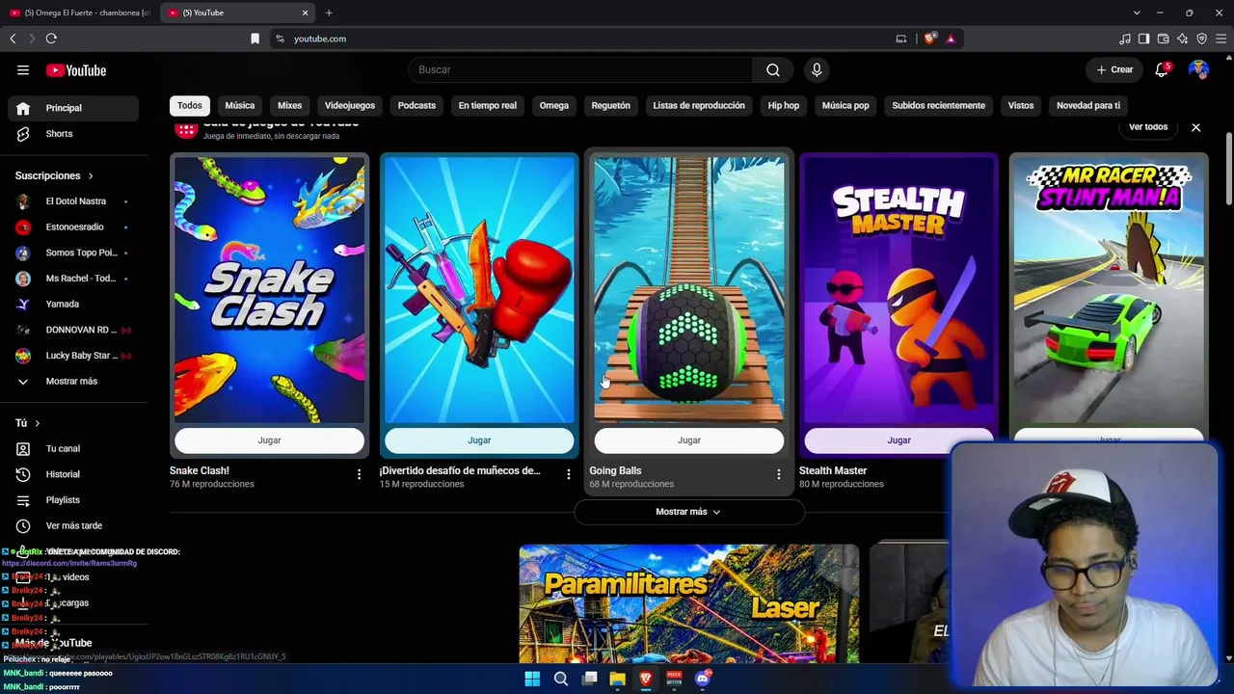Open Ver más tarde in the sidebar

(73, 526)
